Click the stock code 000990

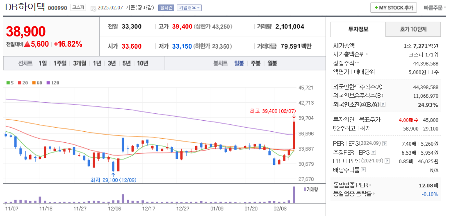pyautogui.click(x=57, y=8)
